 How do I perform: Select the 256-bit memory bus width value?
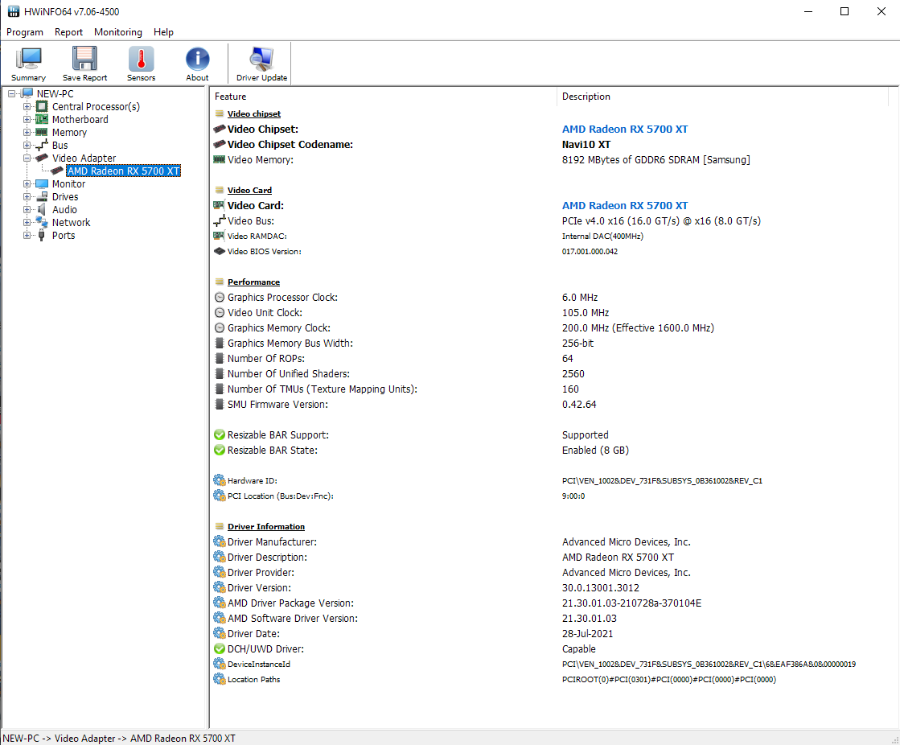(577, 344)
